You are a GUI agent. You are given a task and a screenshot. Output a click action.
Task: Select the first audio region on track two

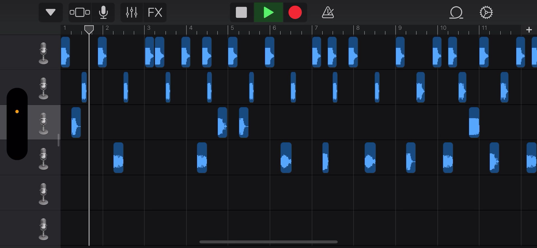[x=84, y=87]
